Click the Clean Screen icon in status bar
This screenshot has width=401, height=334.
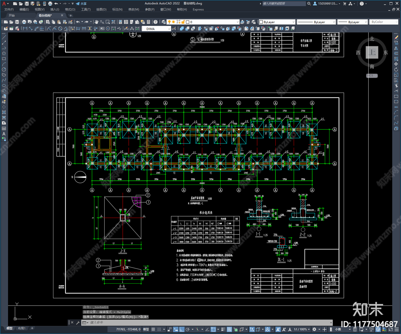390,329
